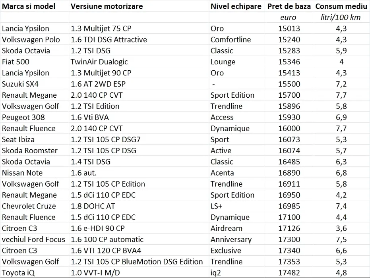Select the 'Marca si model' header cell
The image size is (370, 278).
pyautogui.click(x=35, y=6)
